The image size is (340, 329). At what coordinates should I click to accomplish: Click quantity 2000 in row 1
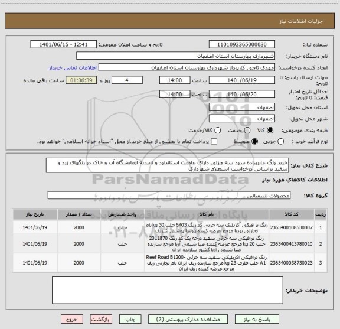79,227
